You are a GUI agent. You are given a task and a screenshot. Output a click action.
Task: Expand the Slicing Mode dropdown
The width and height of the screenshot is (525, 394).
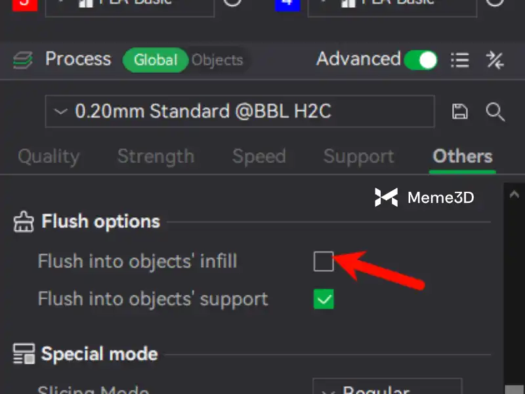(387, 389)
